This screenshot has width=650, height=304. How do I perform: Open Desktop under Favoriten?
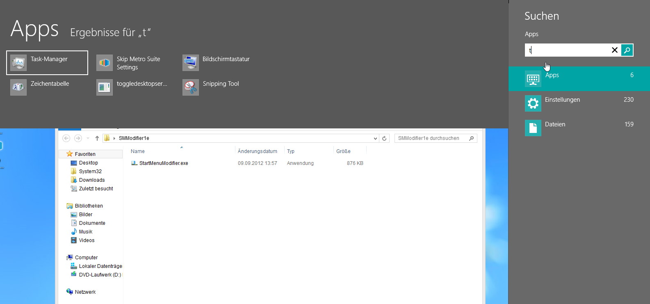(x=88, y=163)
